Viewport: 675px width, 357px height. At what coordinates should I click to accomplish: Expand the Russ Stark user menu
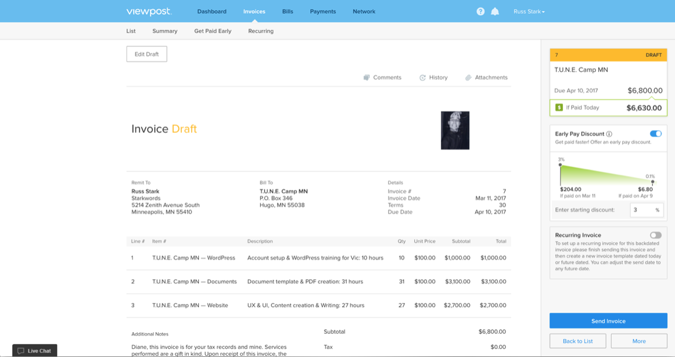point(529,12)
